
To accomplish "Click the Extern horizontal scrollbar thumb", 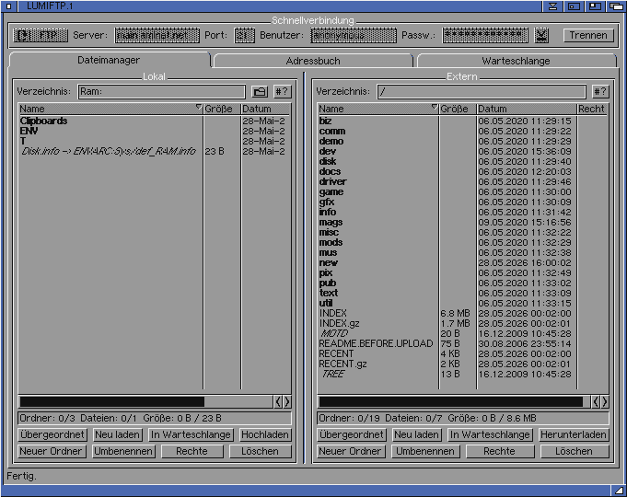I will coord(450,402).
